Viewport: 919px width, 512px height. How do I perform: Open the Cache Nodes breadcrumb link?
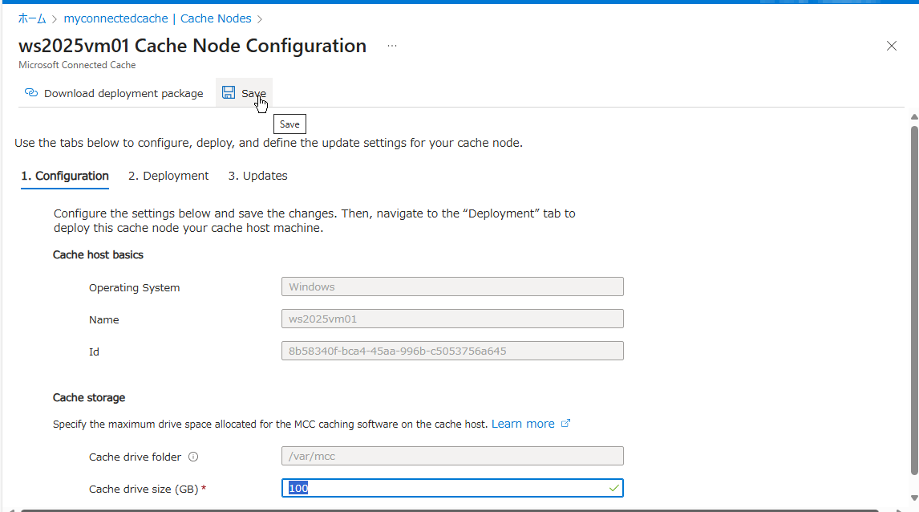point(216,18)
